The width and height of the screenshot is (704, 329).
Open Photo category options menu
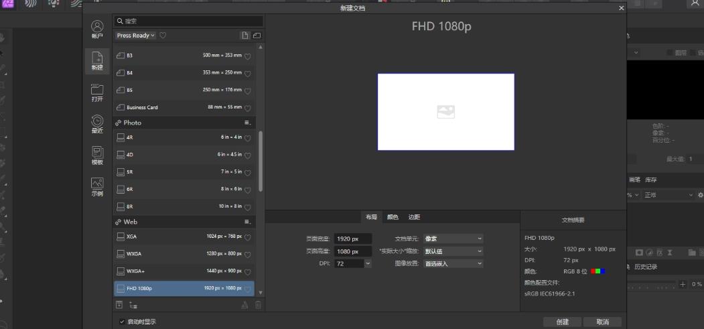247,123
